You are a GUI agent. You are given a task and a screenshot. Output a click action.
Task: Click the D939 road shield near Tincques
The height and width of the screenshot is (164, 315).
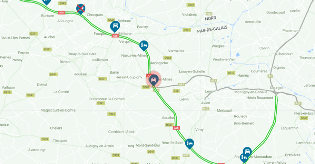coord(45,139)
